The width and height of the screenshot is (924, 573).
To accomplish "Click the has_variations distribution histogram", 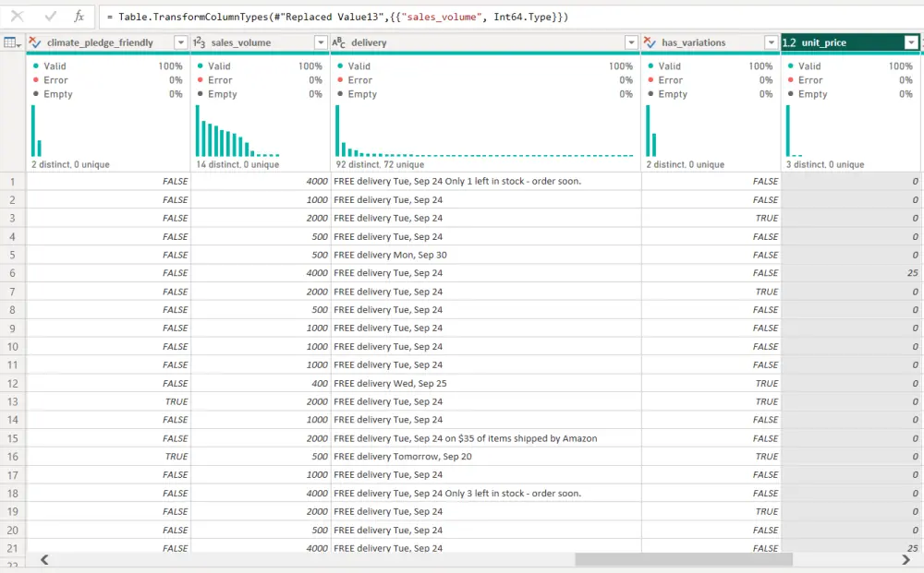I will 651,131.
